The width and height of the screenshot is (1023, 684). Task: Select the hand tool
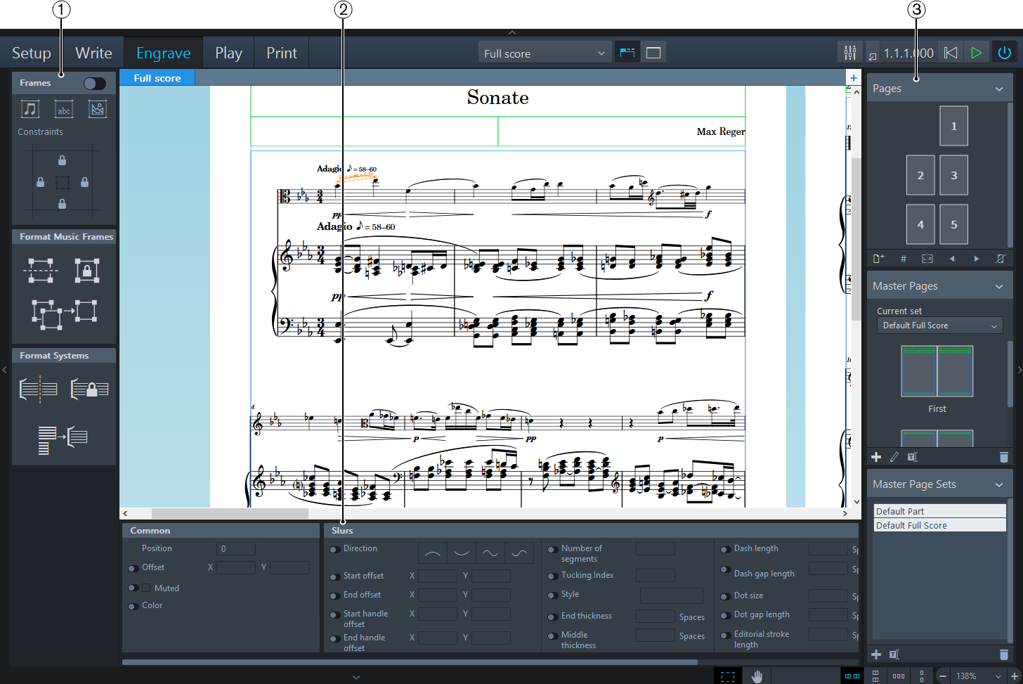coord(757,676)
